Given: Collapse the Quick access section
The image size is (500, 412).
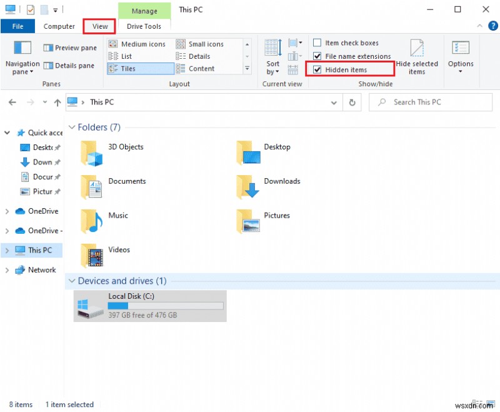Looking at the screenshot, I should 7,133.
